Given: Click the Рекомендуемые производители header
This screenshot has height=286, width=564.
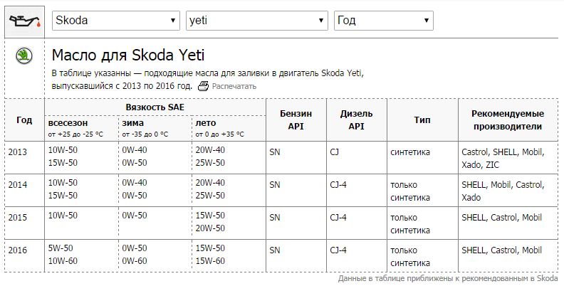Looking at the screenshot, I should point(508,120).
